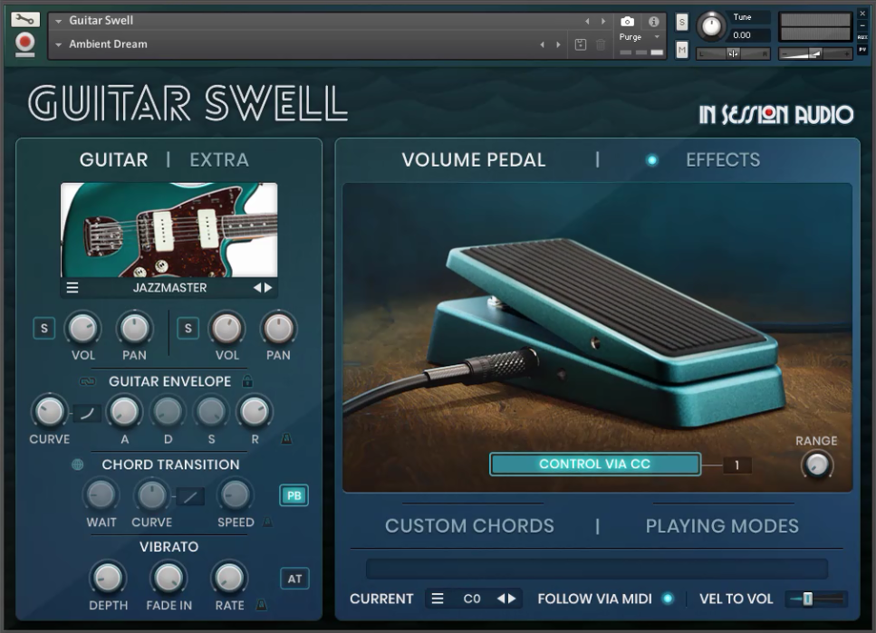Open the Kontakt instrument wrench edit icon
The image size is (876, 633).
pos(26,17)
